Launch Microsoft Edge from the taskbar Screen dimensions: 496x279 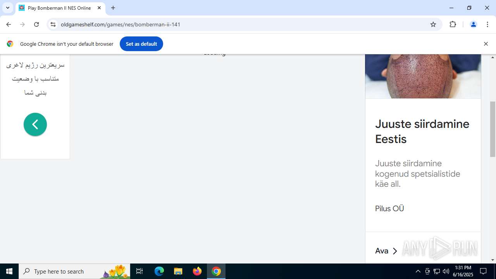coord(159,271)
